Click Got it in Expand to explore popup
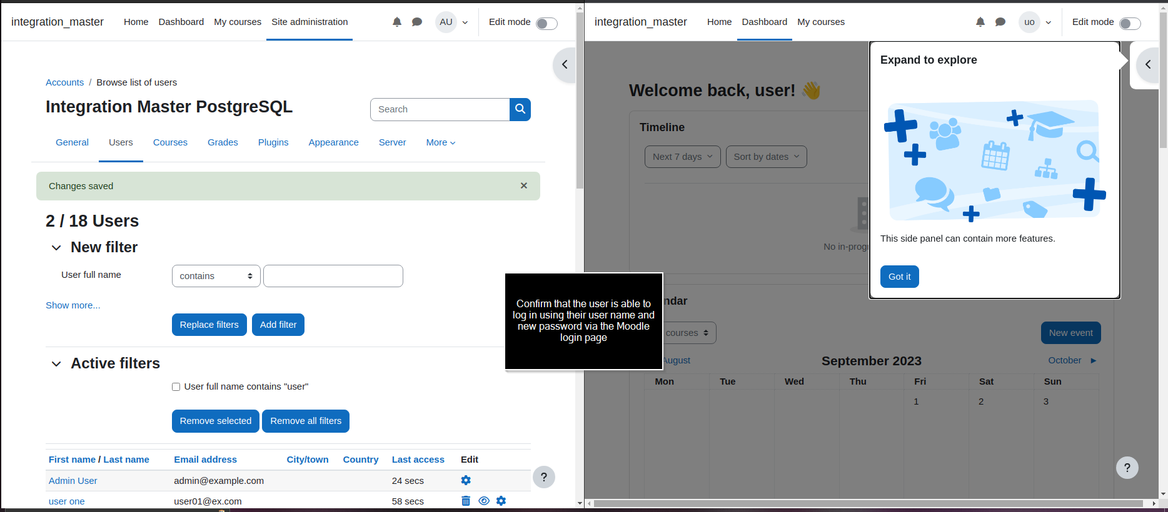Viewport: 1168px width, 512px height. coord(900,277)
